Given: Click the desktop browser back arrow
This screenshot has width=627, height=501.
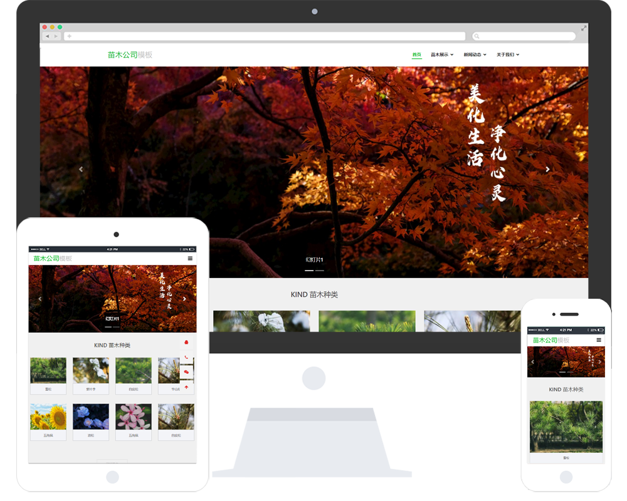Looking at the screenshot, I should [47, 36].
